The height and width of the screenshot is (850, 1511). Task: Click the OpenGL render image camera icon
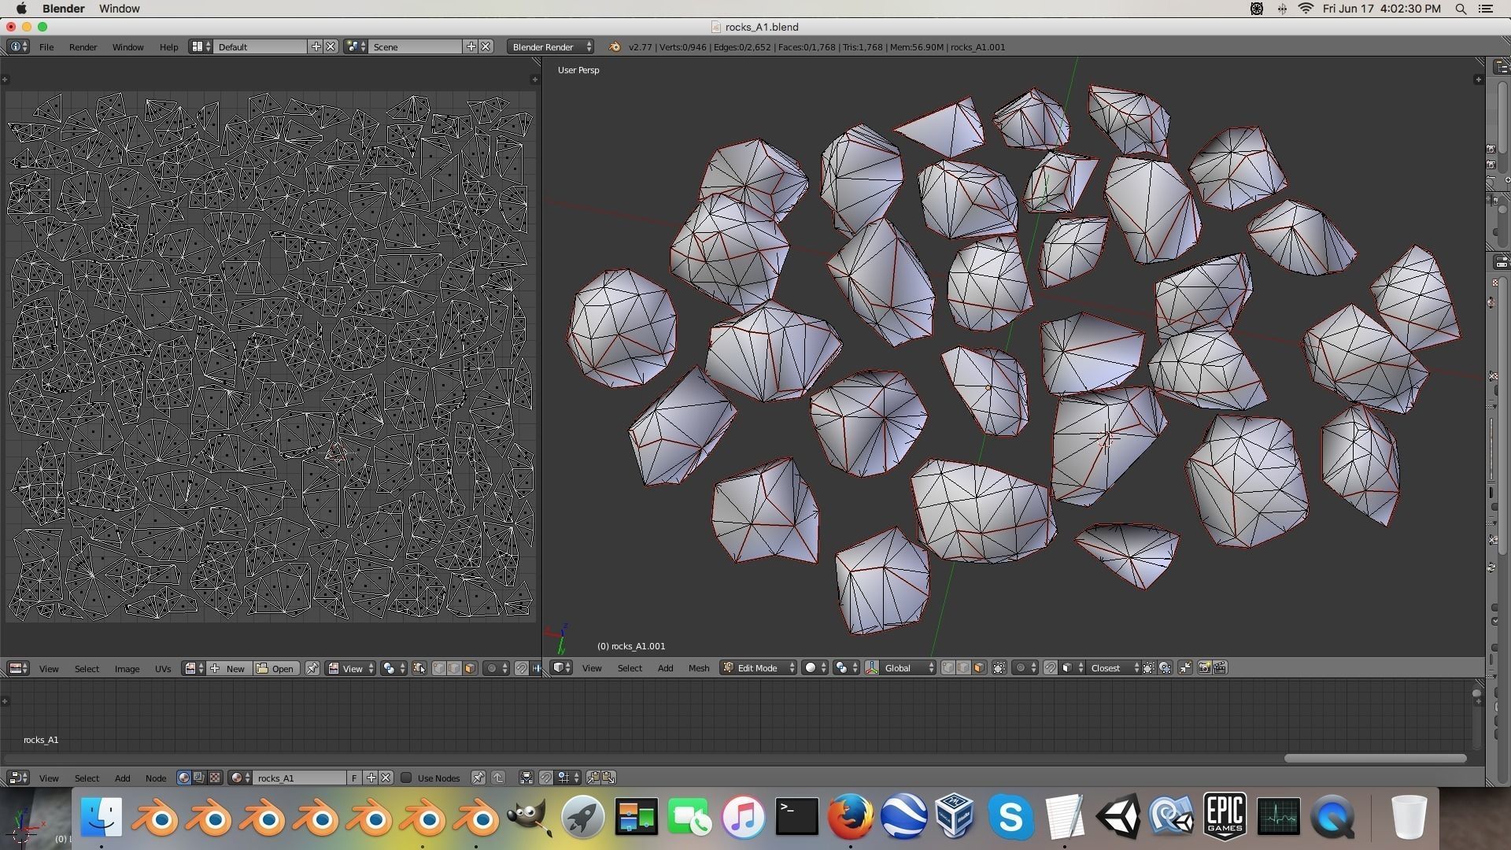click(x=1203, y=668)
